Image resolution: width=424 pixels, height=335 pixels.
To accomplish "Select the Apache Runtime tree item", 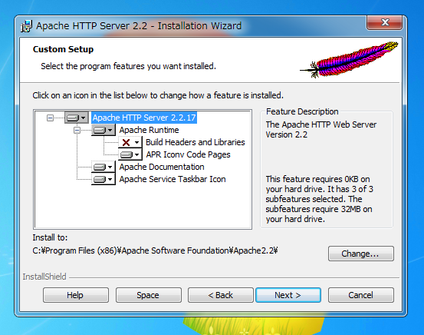I will click(x=149, y=130).
